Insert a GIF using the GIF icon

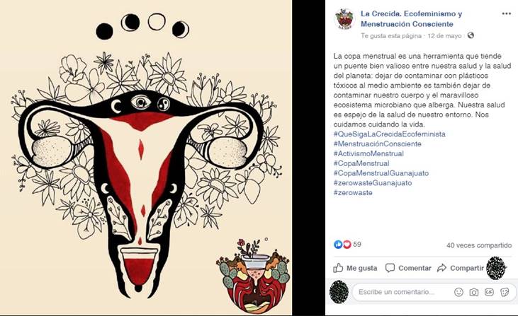coord(489,292)
